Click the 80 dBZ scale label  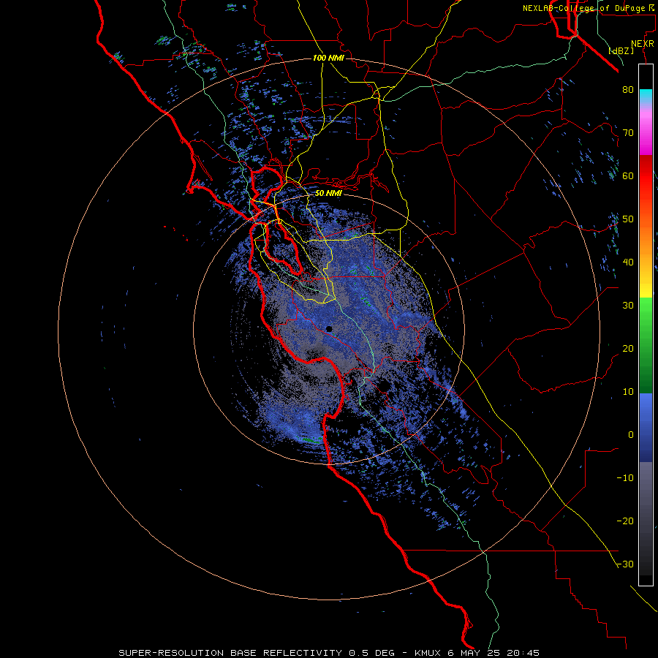click(628, 89)
